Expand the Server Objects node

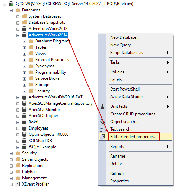click(x=11, y=160)
